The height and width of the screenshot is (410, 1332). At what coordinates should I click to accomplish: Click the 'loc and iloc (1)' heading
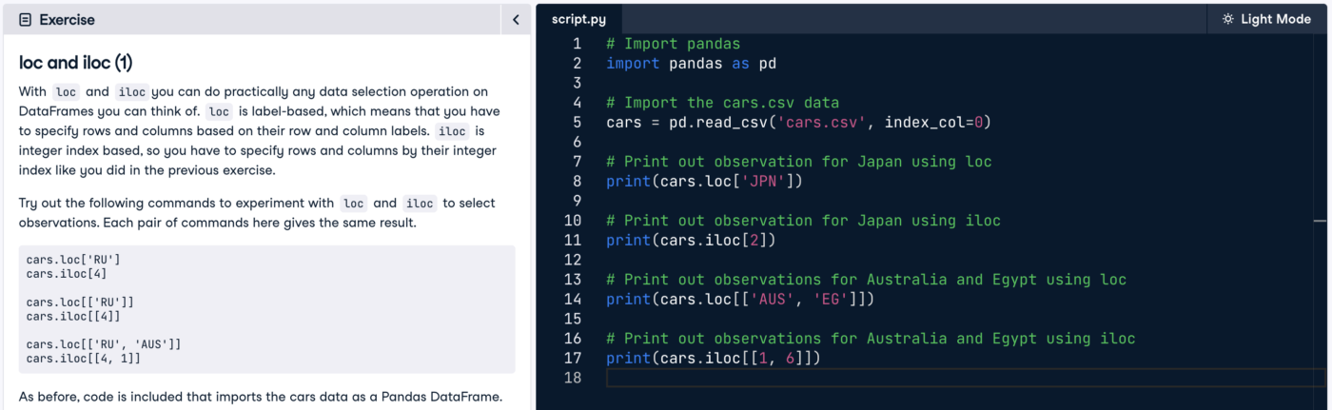(x=76, y=63)
